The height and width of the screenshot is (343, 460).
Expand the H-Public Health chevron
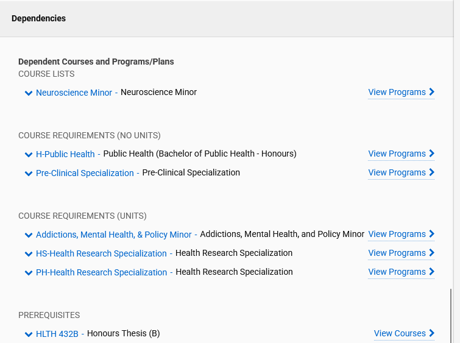[28, 155]
